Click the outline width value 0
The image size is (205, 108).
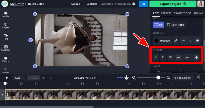coord(190,41)
